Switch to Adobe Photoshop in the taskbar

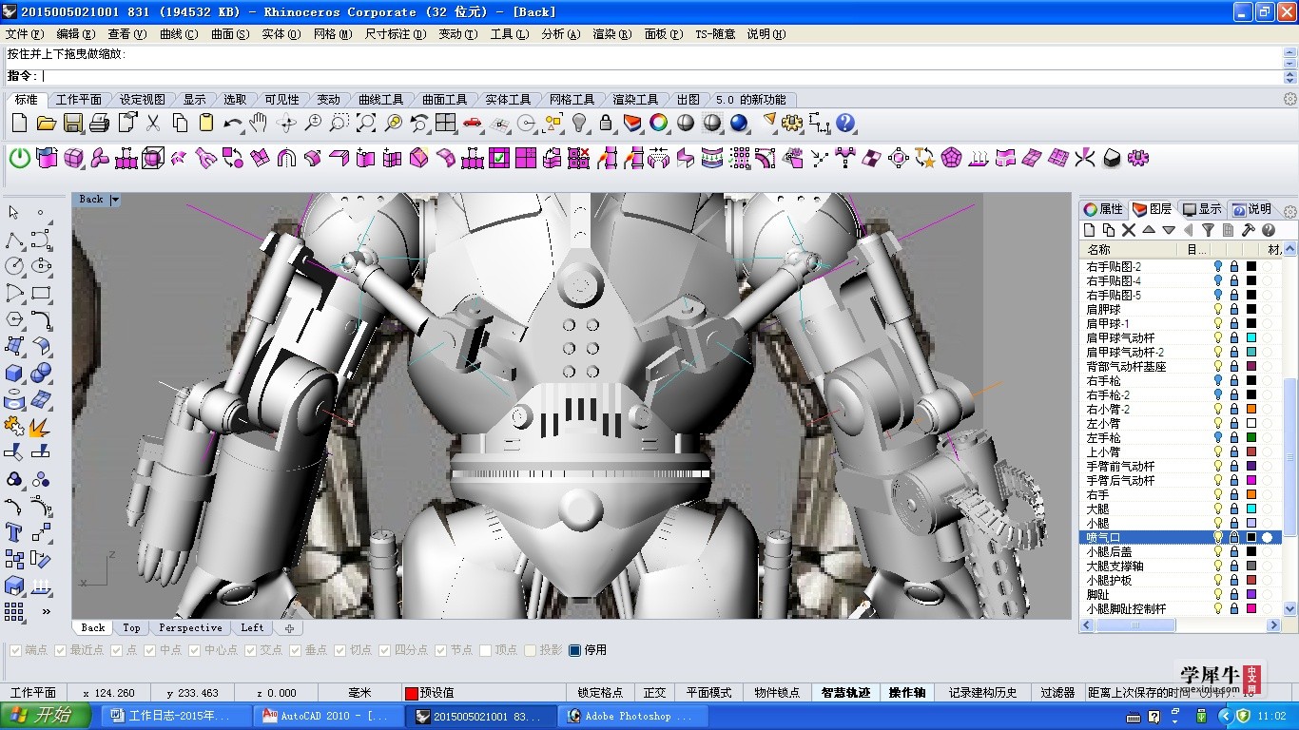coord(633,716)
